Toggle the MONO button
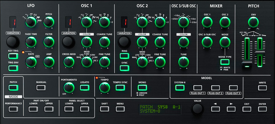Image resolution: width=275 pixels, height=124 pixels. (x=142, y=87)
